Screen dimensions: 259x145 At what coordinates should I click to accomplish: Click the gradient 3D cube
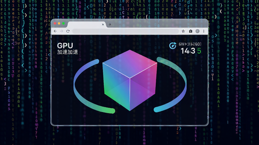(130, 80)
